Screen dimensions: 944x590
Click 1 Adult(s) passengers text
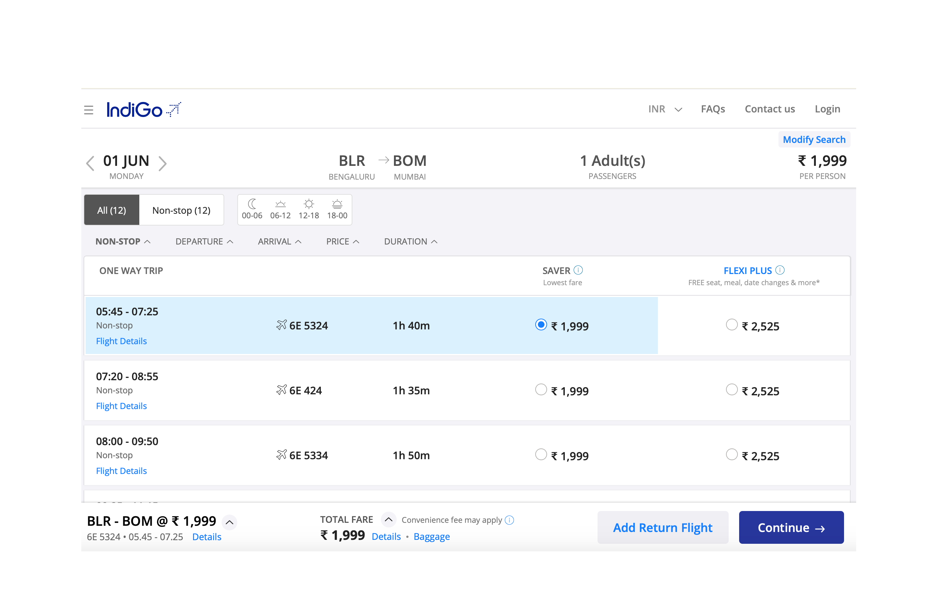[x=612, y=161]
